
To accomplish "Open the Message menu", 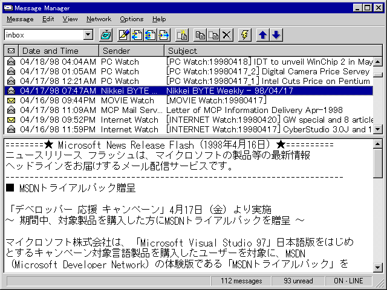I will [20, 19].
